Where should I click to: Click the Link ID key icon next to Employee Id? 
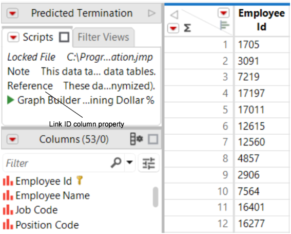(80, 180)
